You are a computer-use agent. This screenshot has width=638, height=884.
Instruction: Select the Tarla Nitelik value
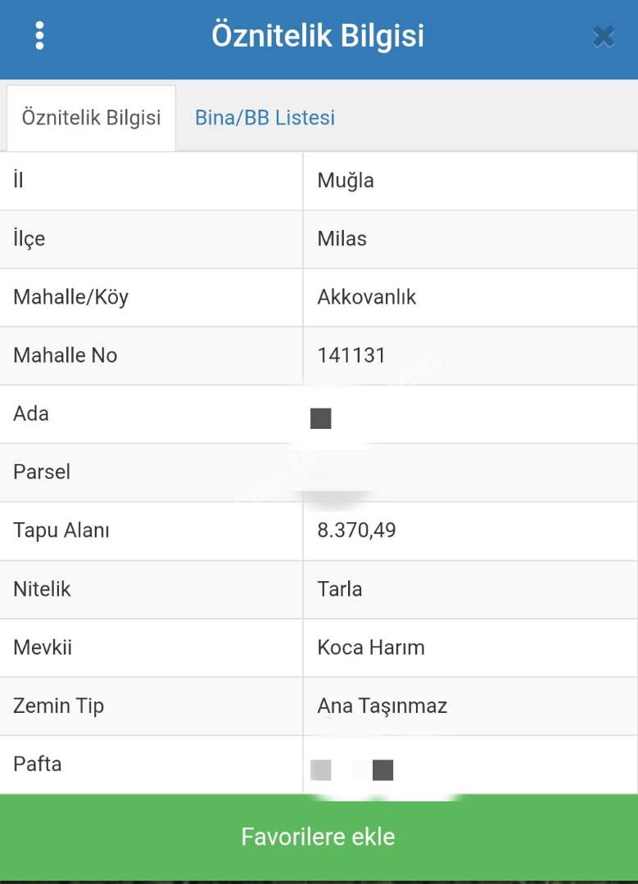340,589
